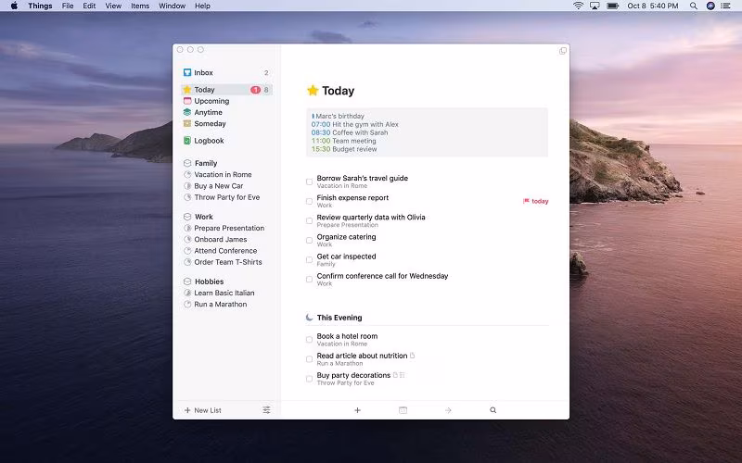Click the New List button

coord(202,410)
